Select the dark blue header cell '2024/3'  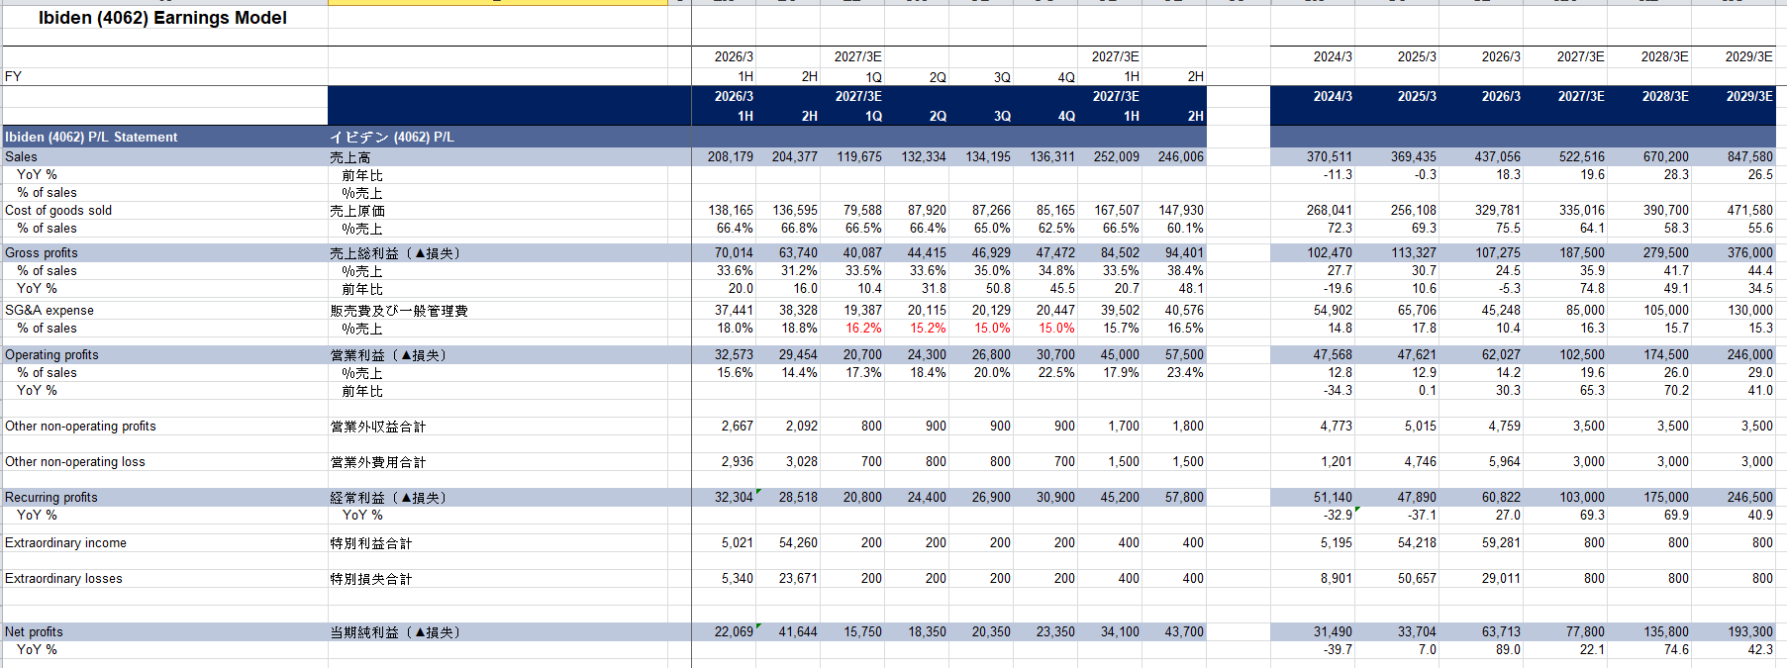pyautogui.click(x=1333, y=96)
